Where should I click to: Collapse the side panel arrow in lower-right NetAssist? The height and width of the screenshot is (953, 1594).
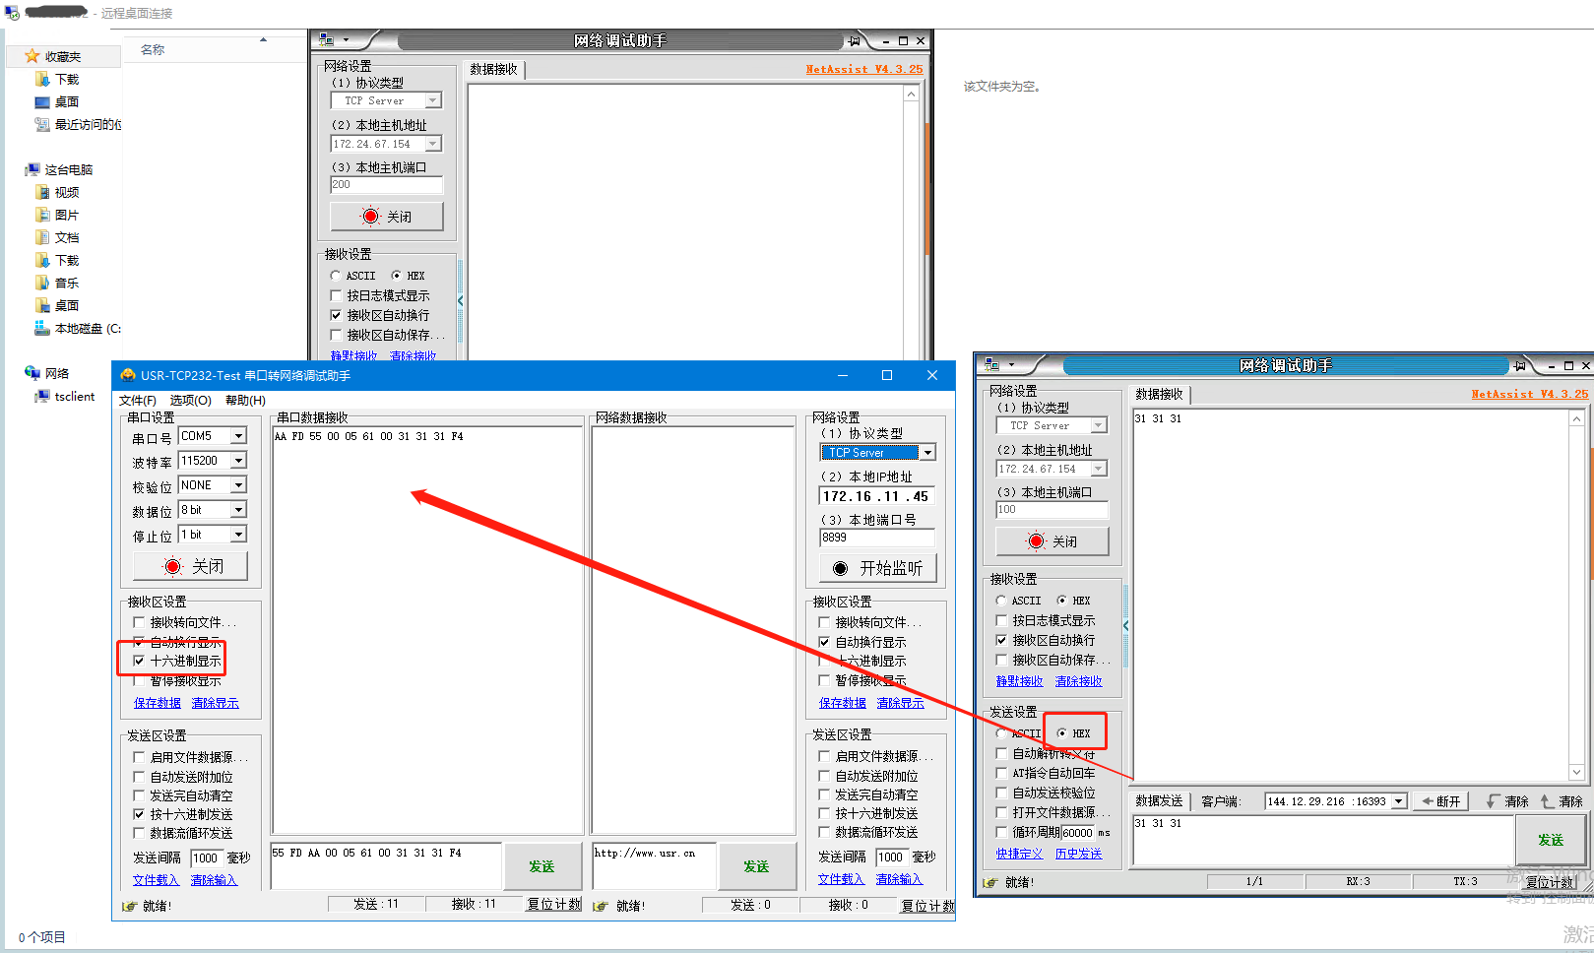[1125, 625]
